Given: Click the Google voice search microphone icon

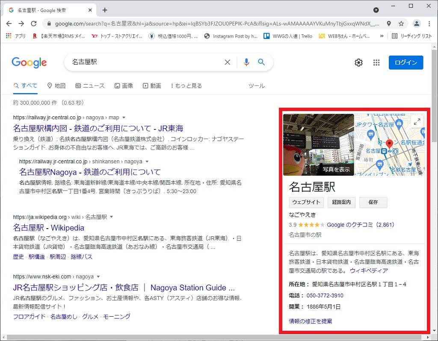Looking at the screenshot, I should 246,62.
